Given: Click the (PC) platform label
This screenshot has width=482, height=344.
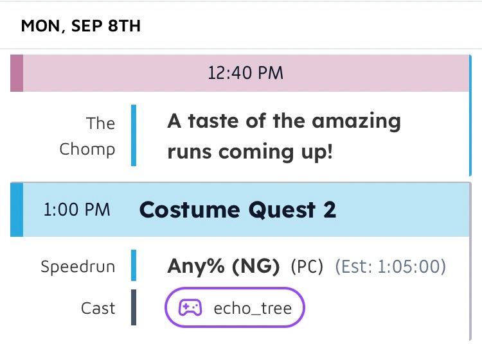Looking at the screenshot, I should click(307, 266).
